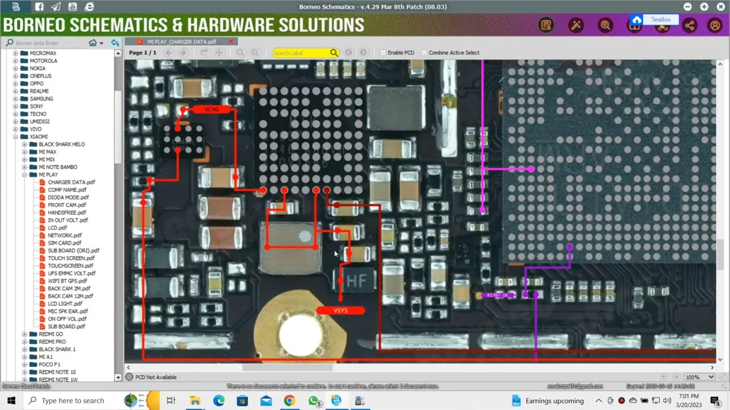The image size is (730, 410).
Task: Expand the BLACK SHARK HELO folder
Action: [25, 144]
